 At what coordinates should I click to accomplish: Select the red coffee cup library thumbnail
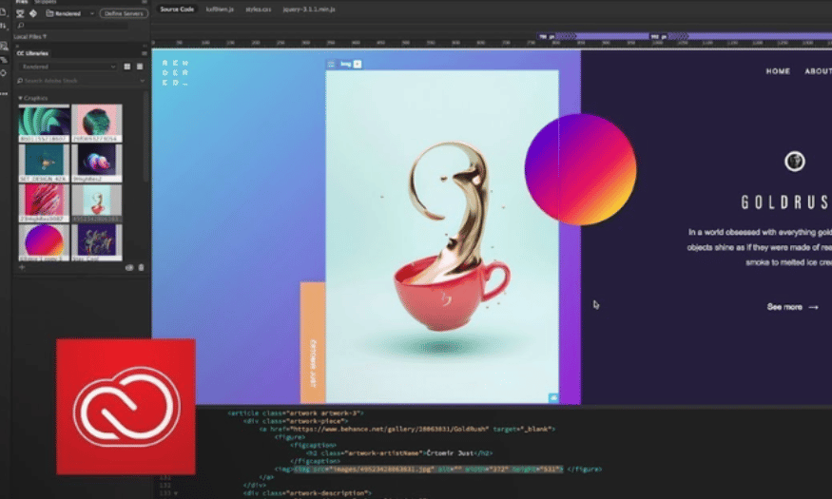pyautogui.click(x=97, y=203)
